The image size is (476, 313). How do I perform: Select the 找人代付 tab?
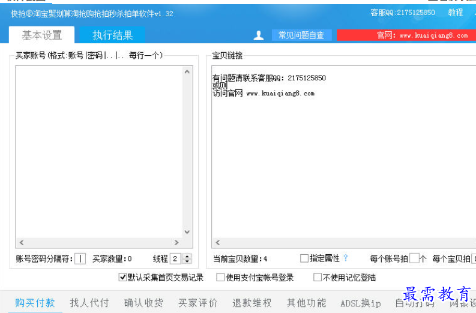[89, 303]
